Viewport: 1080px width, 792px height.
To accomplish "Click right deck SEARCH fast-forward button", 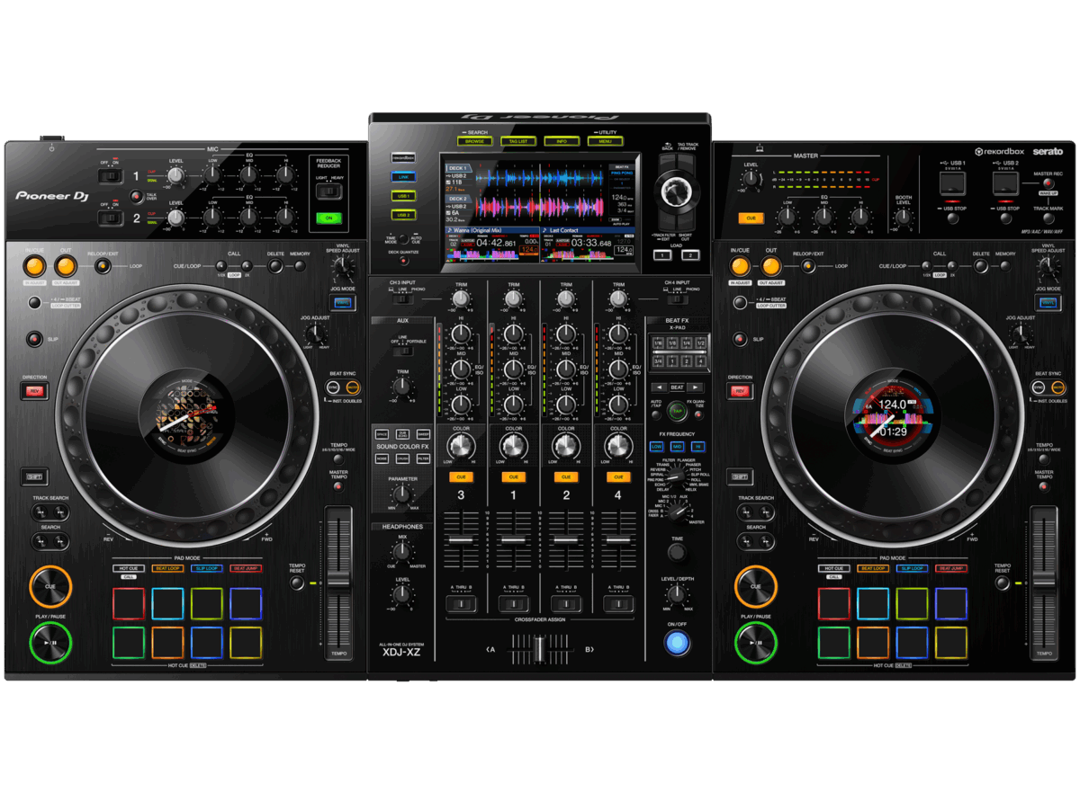I will point(767,542).
